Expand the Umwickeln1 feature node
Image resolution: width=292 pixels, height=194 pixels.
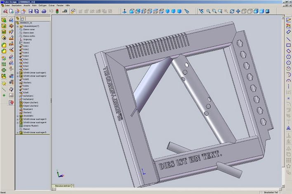coord(17,116)
